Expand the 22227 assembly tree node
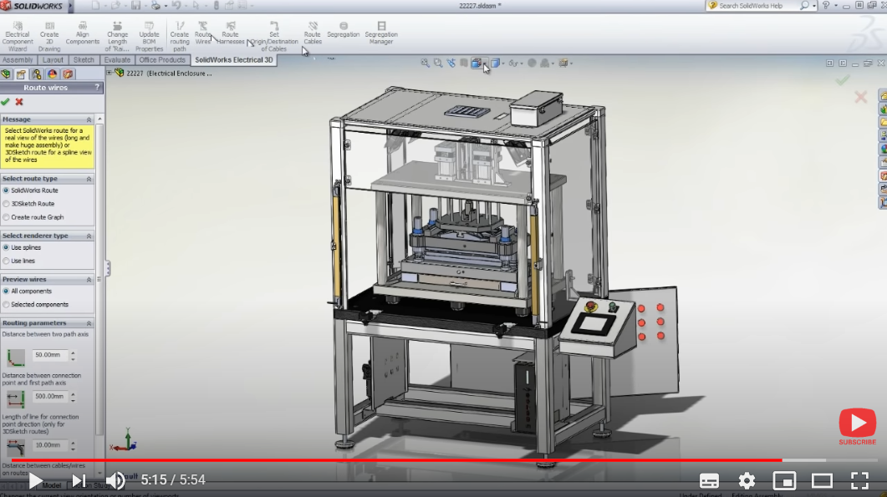The height and width of the screenshot is (497, 887). point(110,73)
